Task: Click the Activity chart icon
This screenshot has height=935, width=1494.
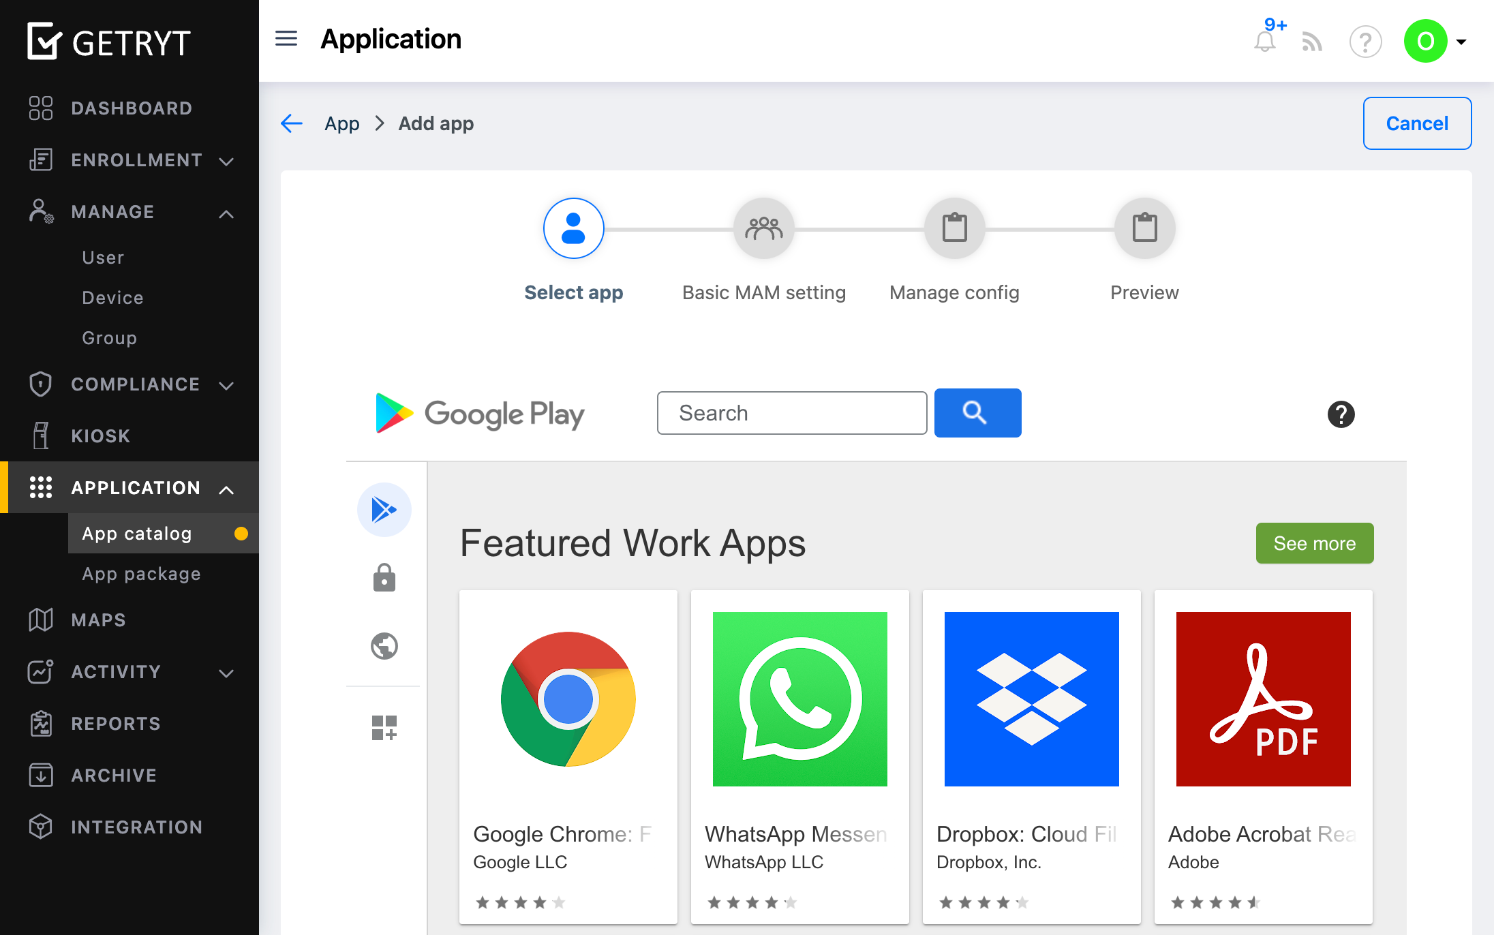Action: tap(41, 671)
